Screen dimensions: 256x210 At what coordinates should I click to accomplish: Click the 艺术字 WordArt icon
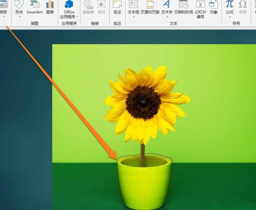(167, 7)
